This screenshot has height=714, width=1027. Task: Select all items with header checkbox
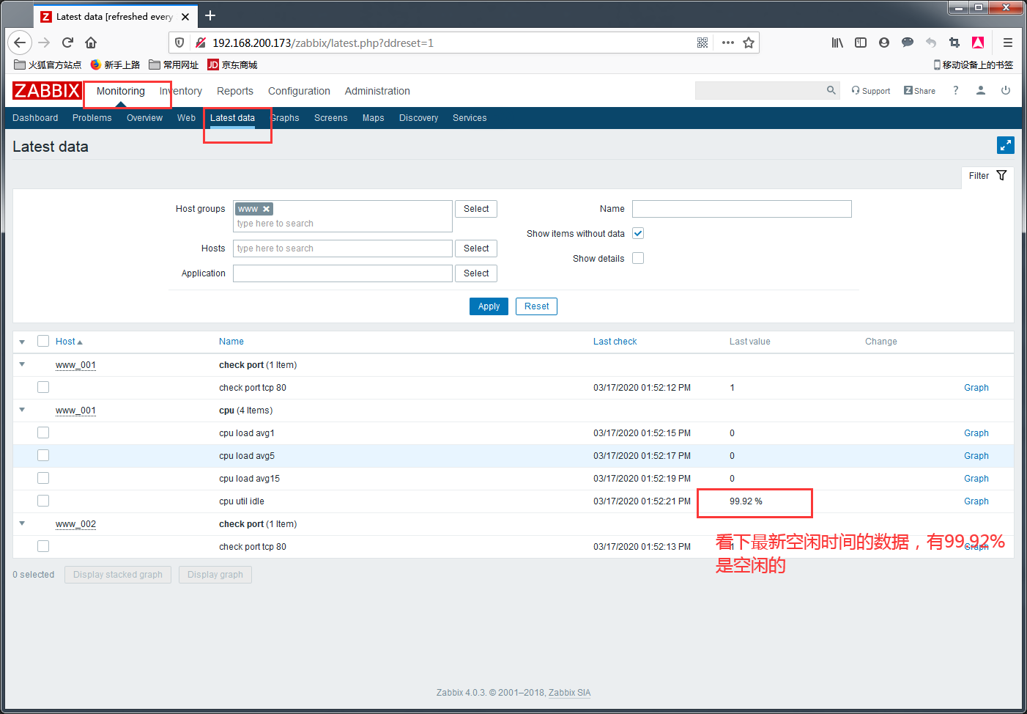(x=43, y=341)
